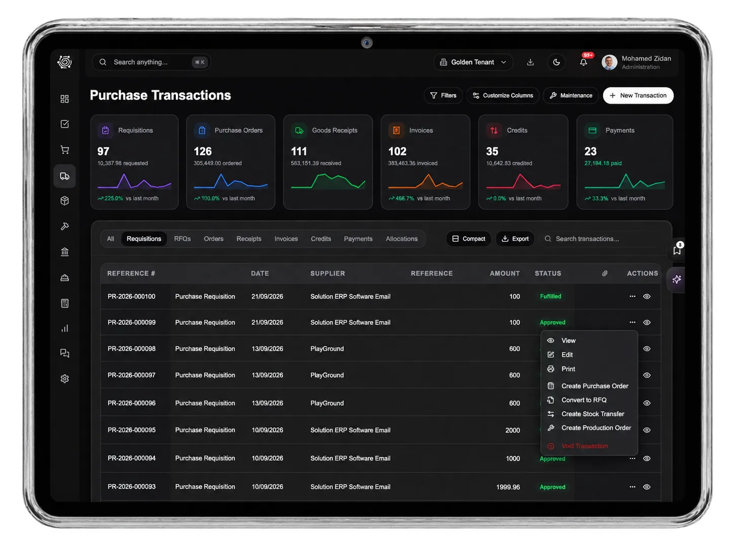Click the app logo in the sidebar

(64, 62)
